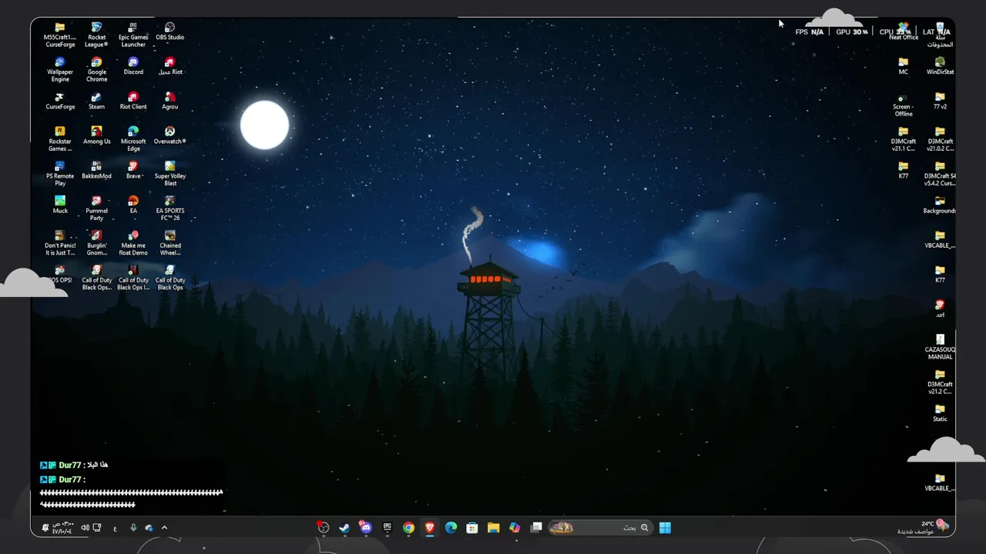Open the Burglin' Gnomes desktop shortcut
The width and height of the screenshot is (986, 554).
(96, 242)
